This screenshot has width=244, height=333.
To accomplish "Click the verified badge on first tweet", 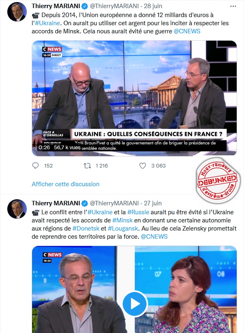I will coord(84,7).
